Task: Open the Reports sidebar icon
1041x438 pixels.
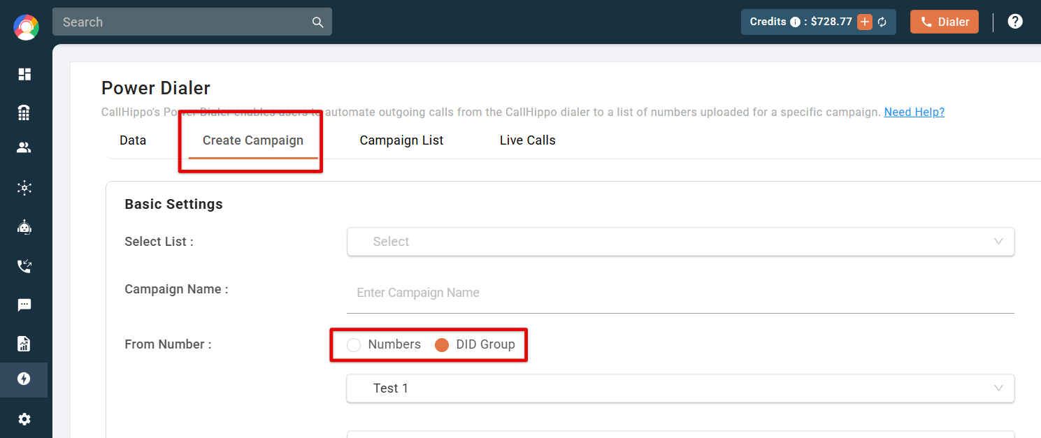Action: coord(24,343)
